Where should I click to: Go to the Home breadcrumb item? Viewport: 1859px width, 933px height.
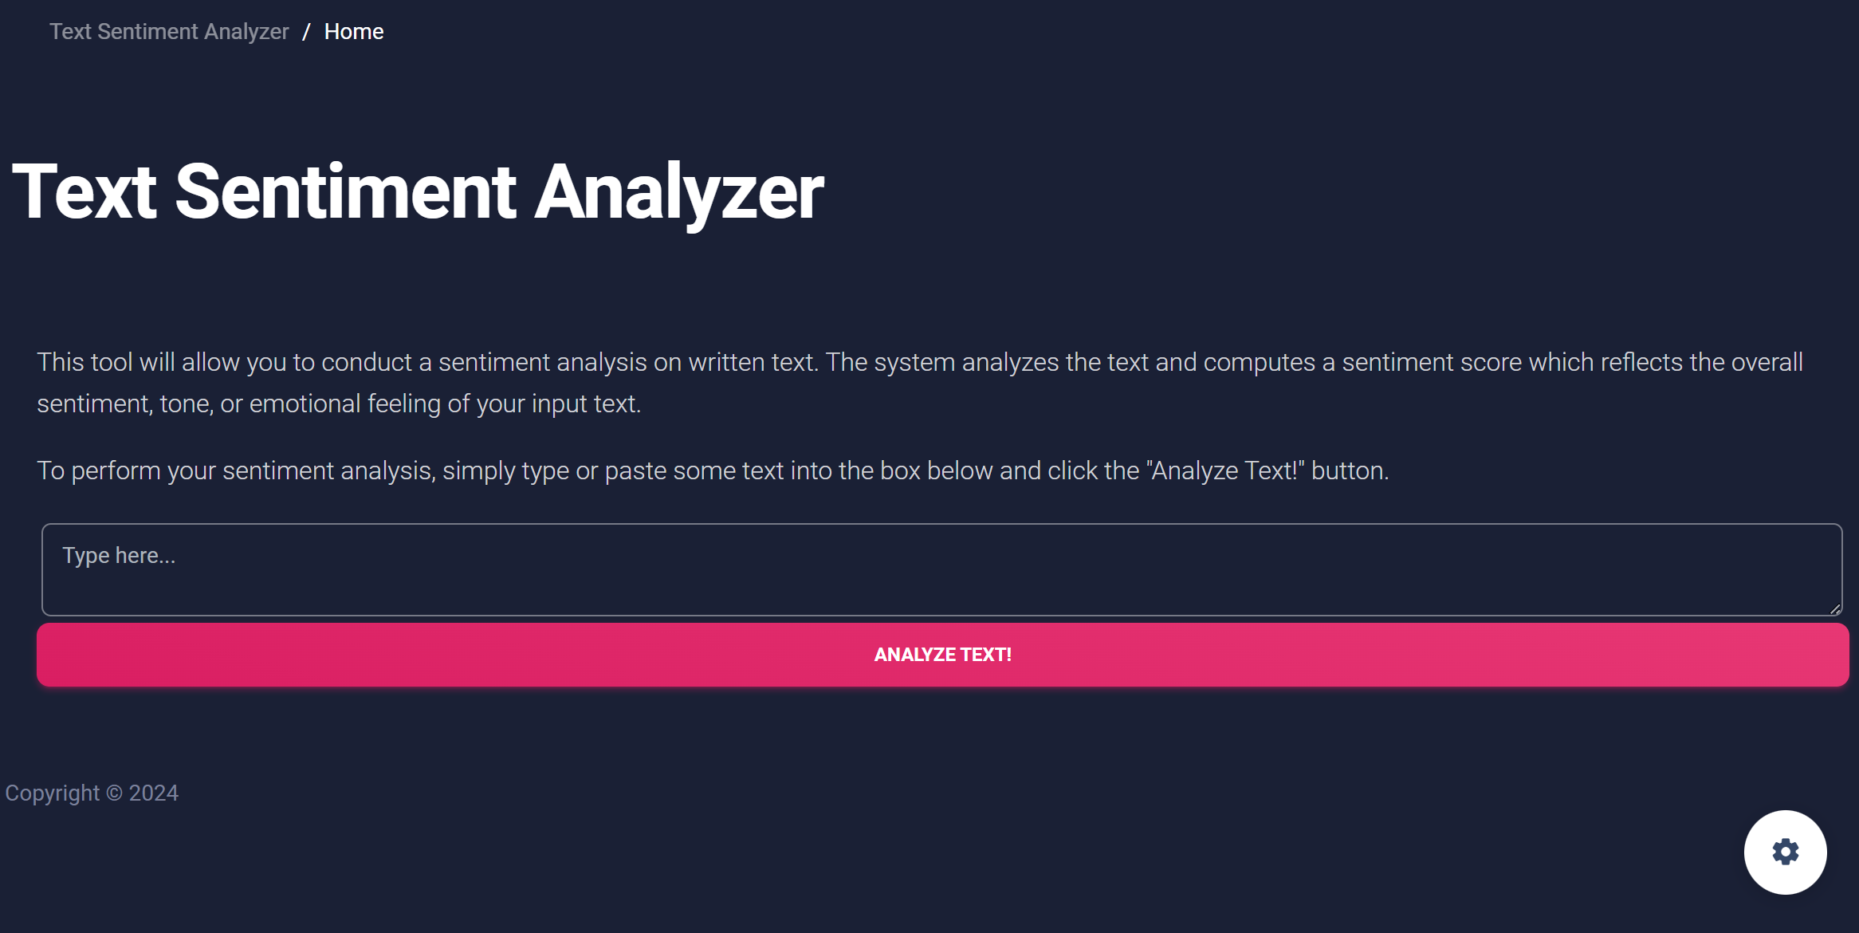pos(354,32)
